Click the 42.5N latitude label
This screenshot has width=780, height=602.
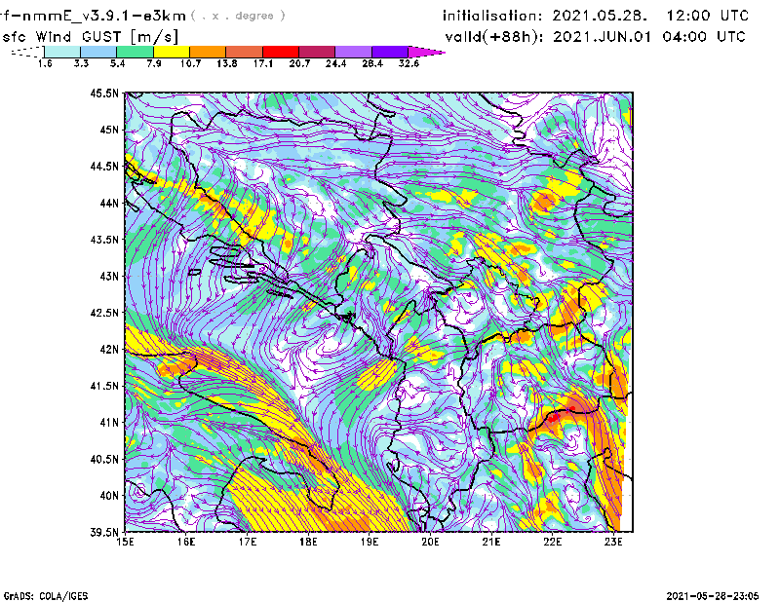click(104, 313)
